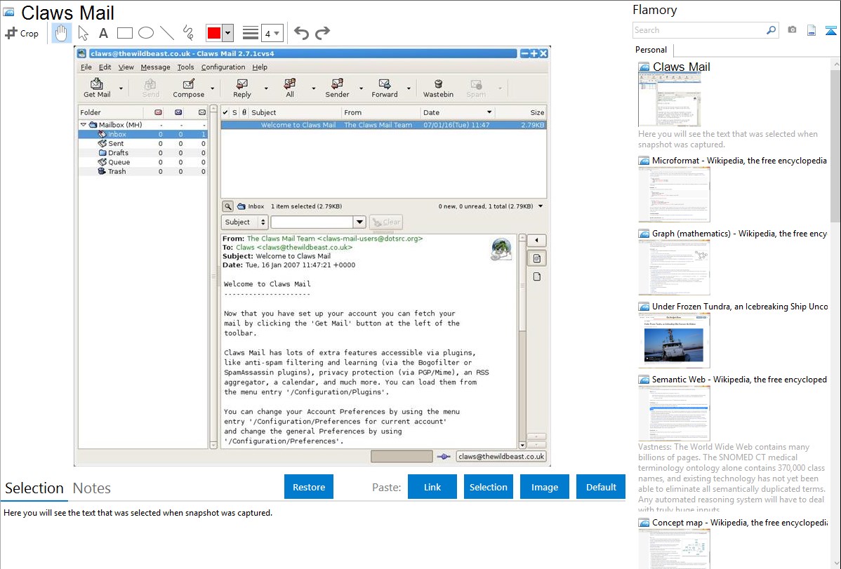
Task: Open the drawing color dropdown arrow
Action: tap(228, 33)
